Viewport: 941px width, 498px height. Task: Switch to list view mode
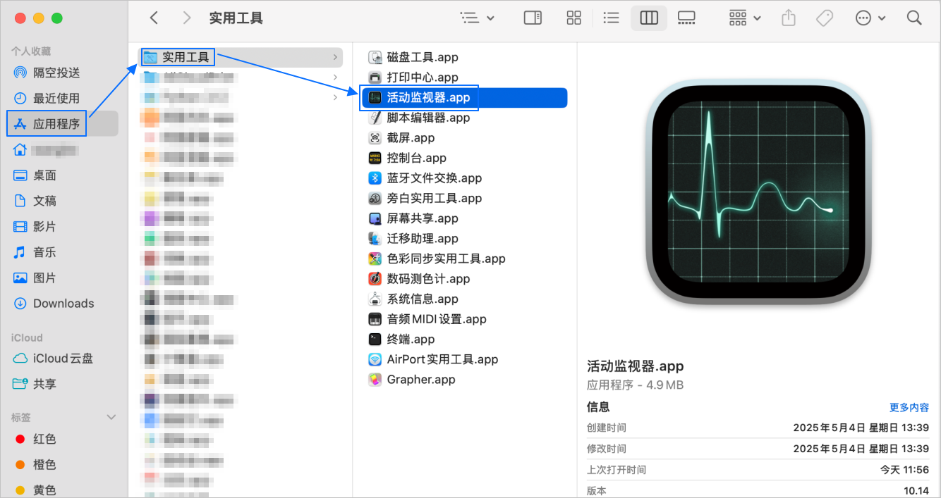[611, 18]
